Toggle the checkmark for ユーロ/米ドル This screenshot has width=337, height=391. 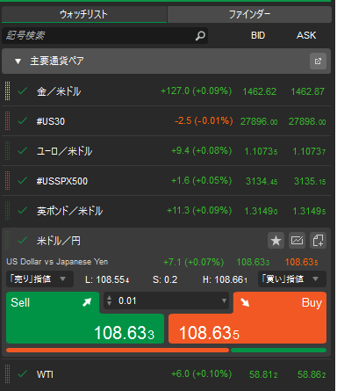click(23, 151)
